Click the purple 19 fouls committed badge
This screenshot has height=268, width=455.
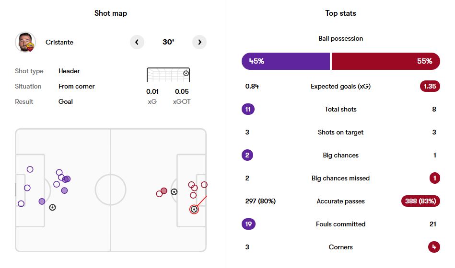tap(248, 224)
